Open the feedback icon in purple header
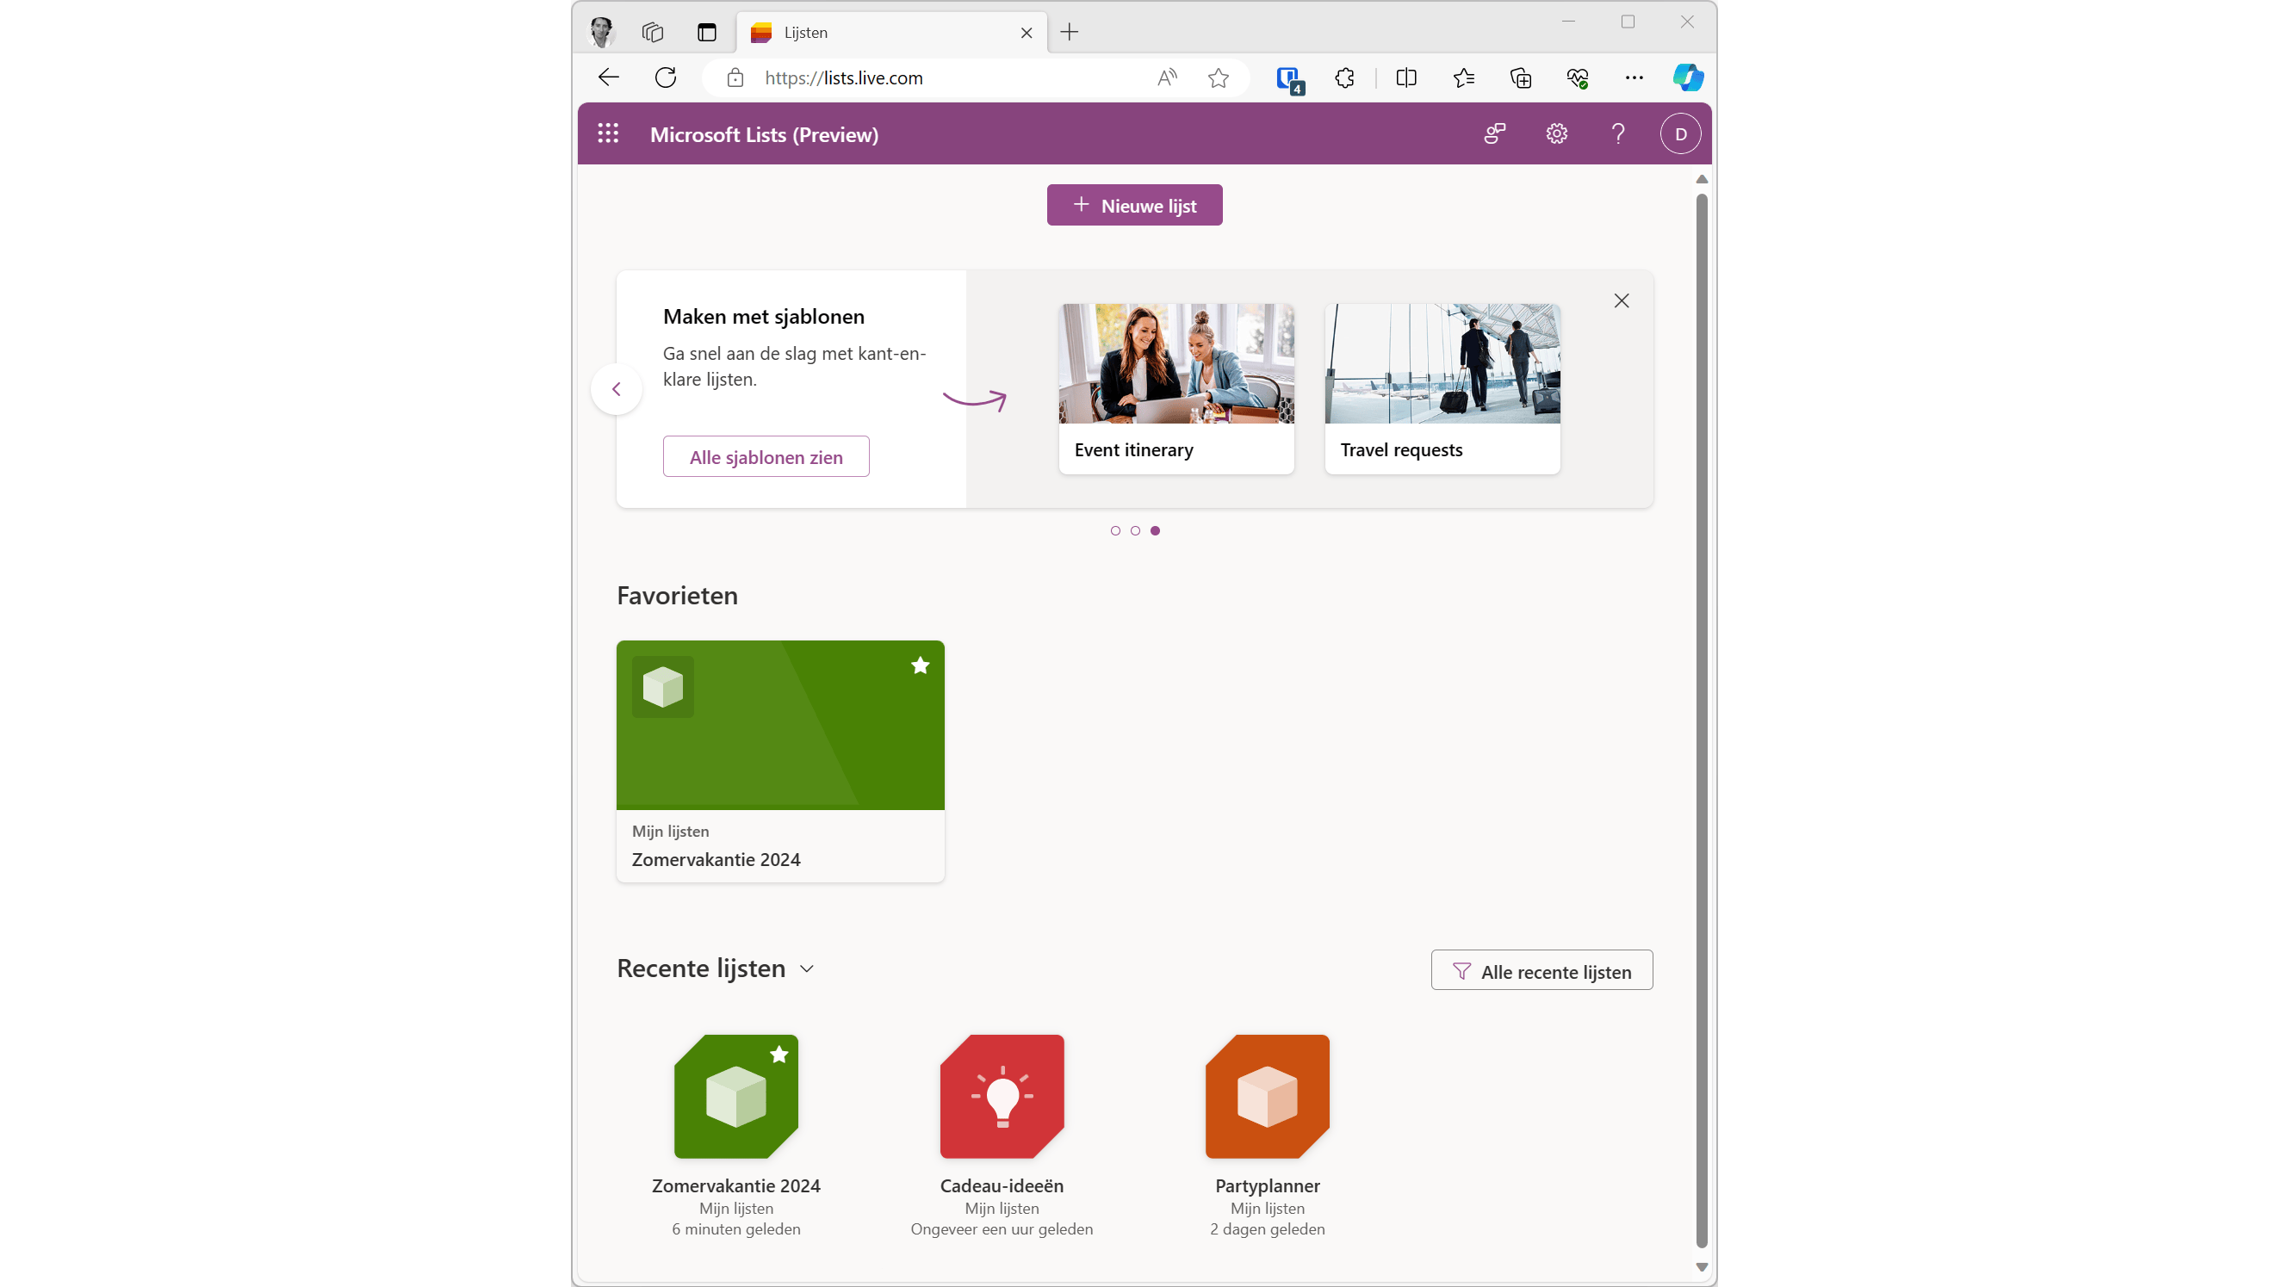This screenshot has height=1287, width=2289. coord(1495,134)
